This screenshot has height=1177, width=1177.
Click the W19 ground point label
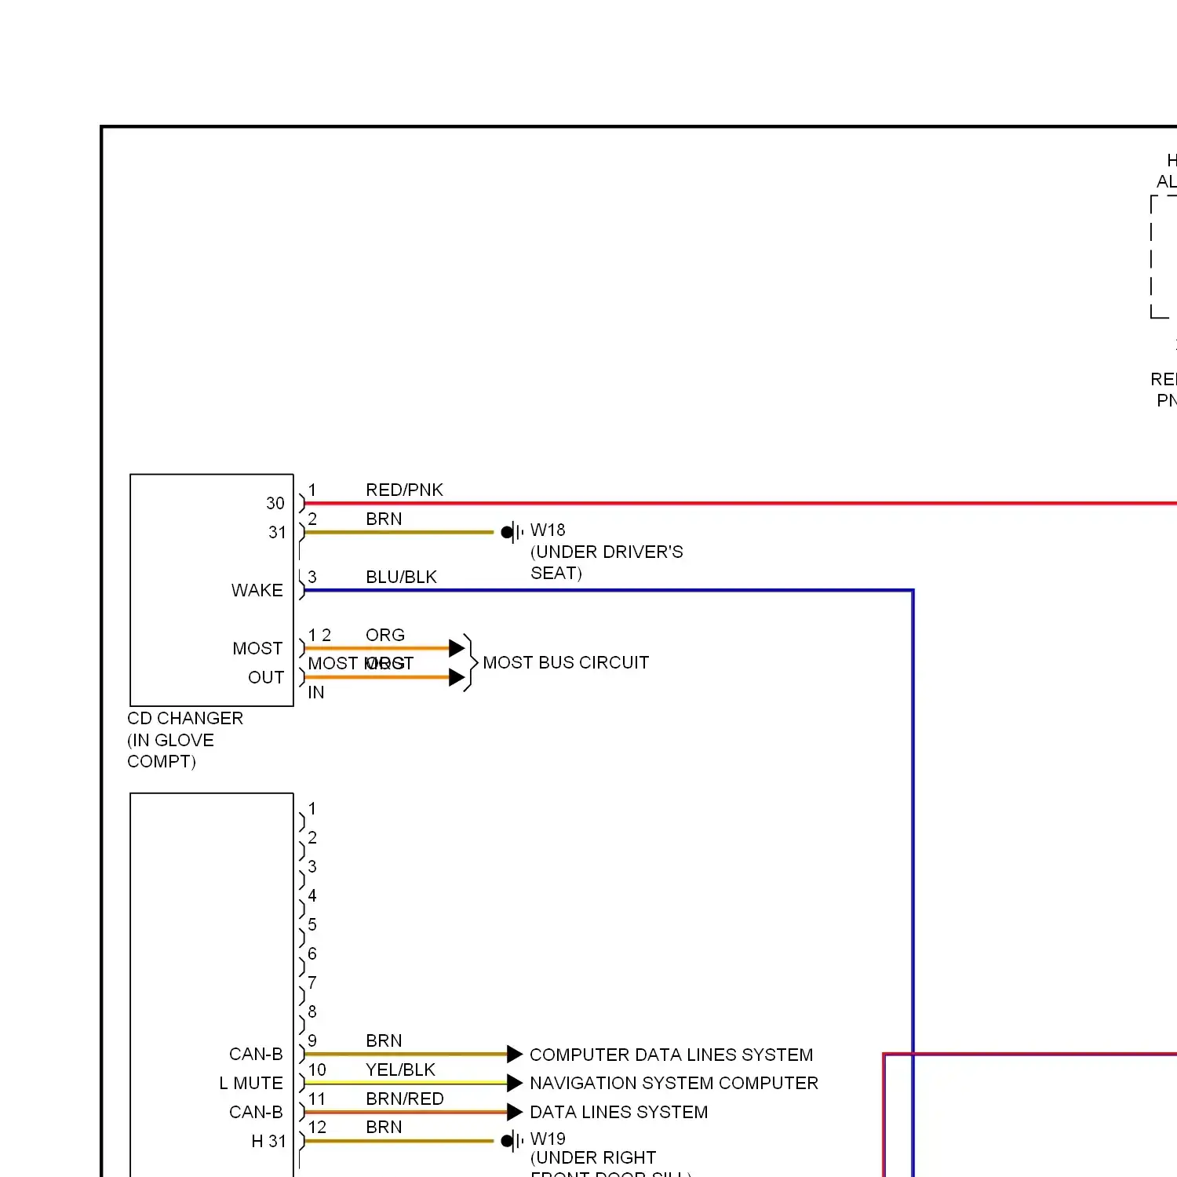pos(548,1139)
